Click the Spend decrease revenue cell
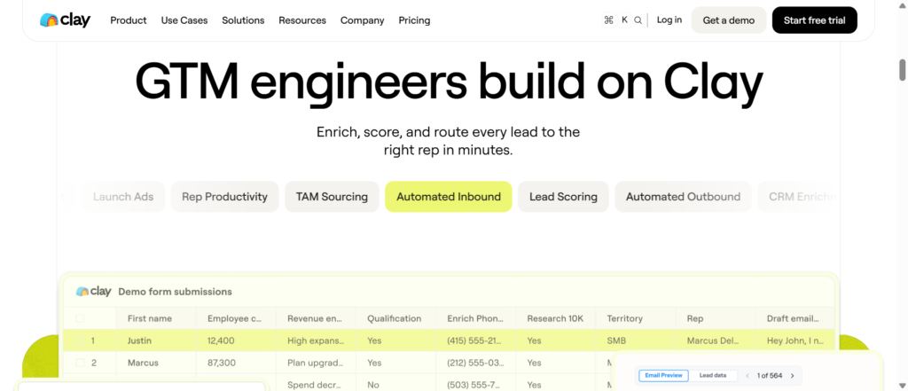This screenshot has height=391, width=908. pyautogui.click(x=317, y=385)
